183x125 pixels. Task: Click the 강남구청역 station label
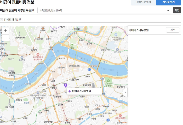pos(75,80)
